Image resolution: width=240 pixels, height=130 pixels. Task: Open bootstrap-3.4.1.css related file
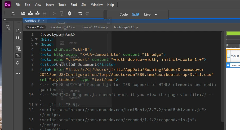point(63,27)
